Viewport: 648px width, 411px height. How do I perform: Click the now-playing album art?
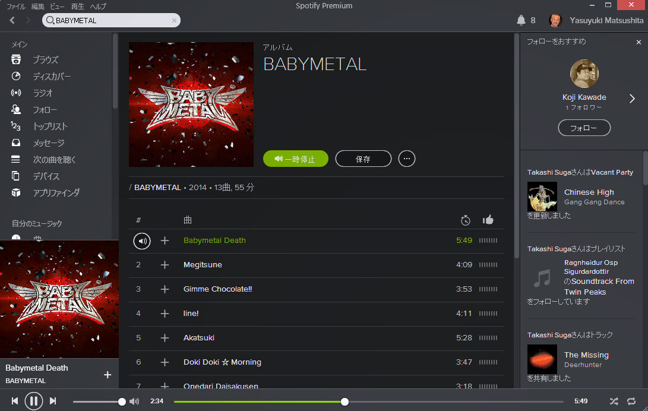pyautogui.click(x=59, y=299)
